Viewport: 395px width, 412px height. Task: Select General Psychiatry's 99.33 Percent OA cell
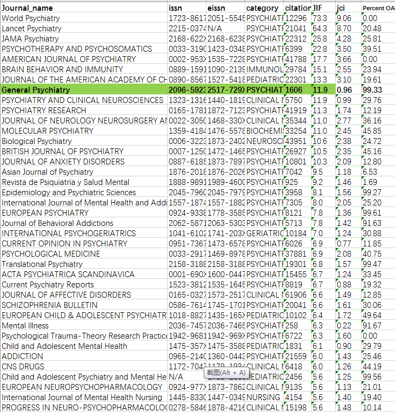tap(377, 90)
